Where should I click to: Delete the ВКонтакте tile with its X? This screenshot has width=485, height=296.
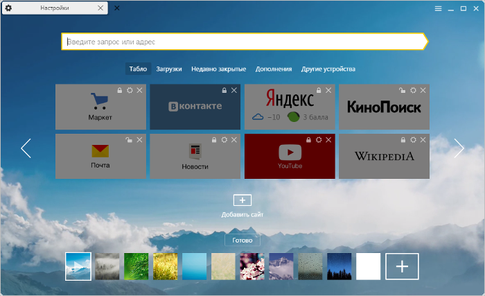(234, 90)
